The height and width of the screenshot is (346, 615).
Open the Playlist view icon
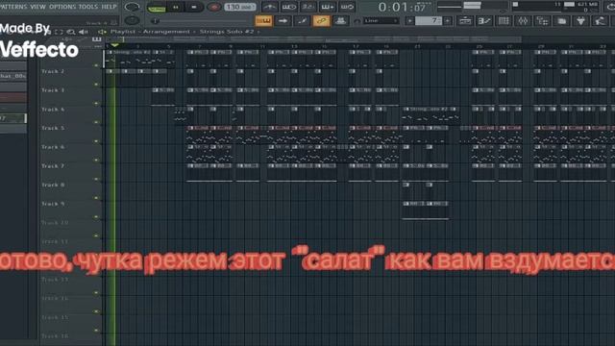(x=465, y=21)
